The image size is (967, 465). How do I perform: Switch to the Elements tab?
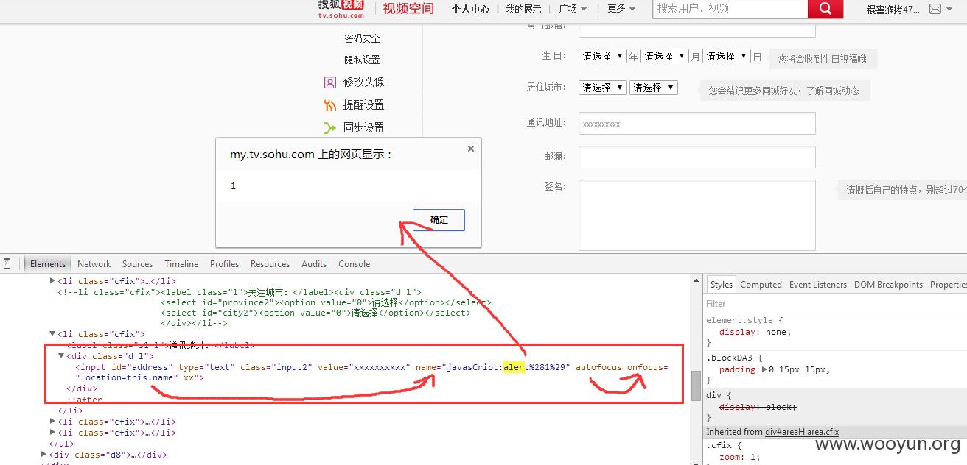(x=48, y=264)
